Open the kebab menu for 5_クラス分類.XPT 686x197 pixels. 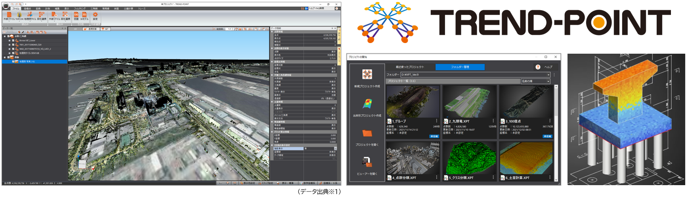point(493,178)
